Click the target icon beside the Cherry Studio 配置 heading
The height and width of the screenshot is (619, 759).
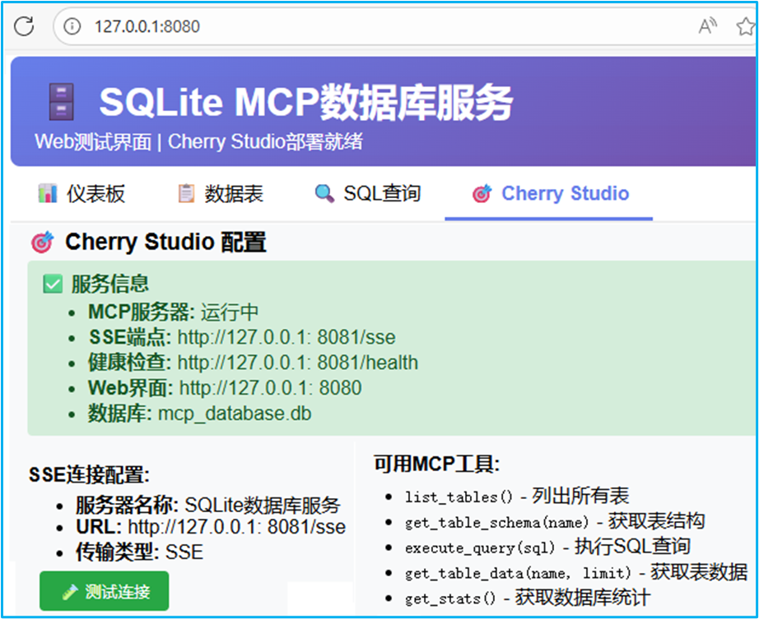pyautogui.click(x=42, y=242)
